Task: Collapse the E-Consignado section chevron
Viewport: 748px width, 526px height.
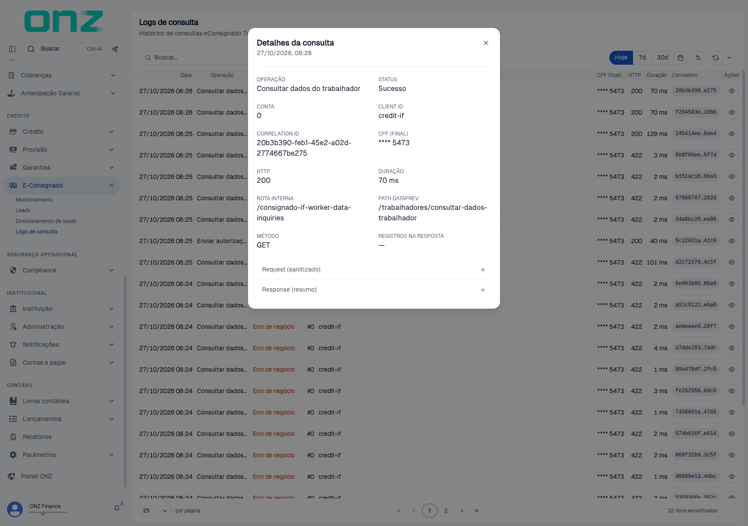Action: pos(112,185)
